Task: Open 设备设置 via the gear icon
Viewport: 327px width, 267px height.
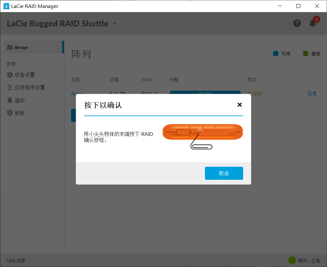Action: [10, 75]
